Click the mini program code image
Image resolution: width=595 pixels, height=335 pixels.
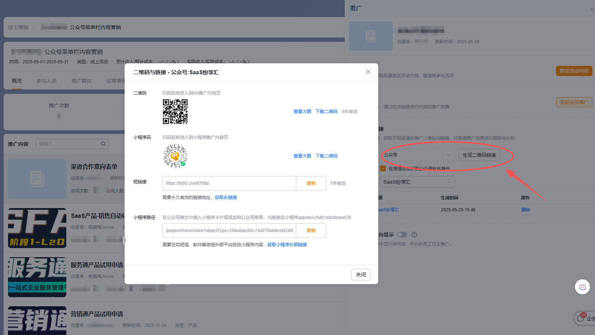coord(175,156)
